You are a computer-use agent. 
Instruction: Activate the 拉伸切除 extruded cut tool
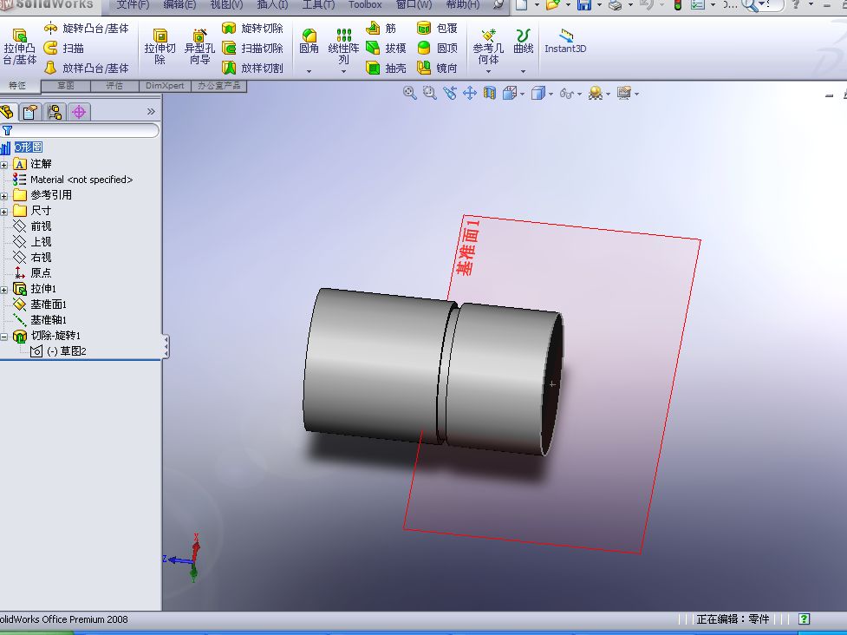(x=160, y=47)
